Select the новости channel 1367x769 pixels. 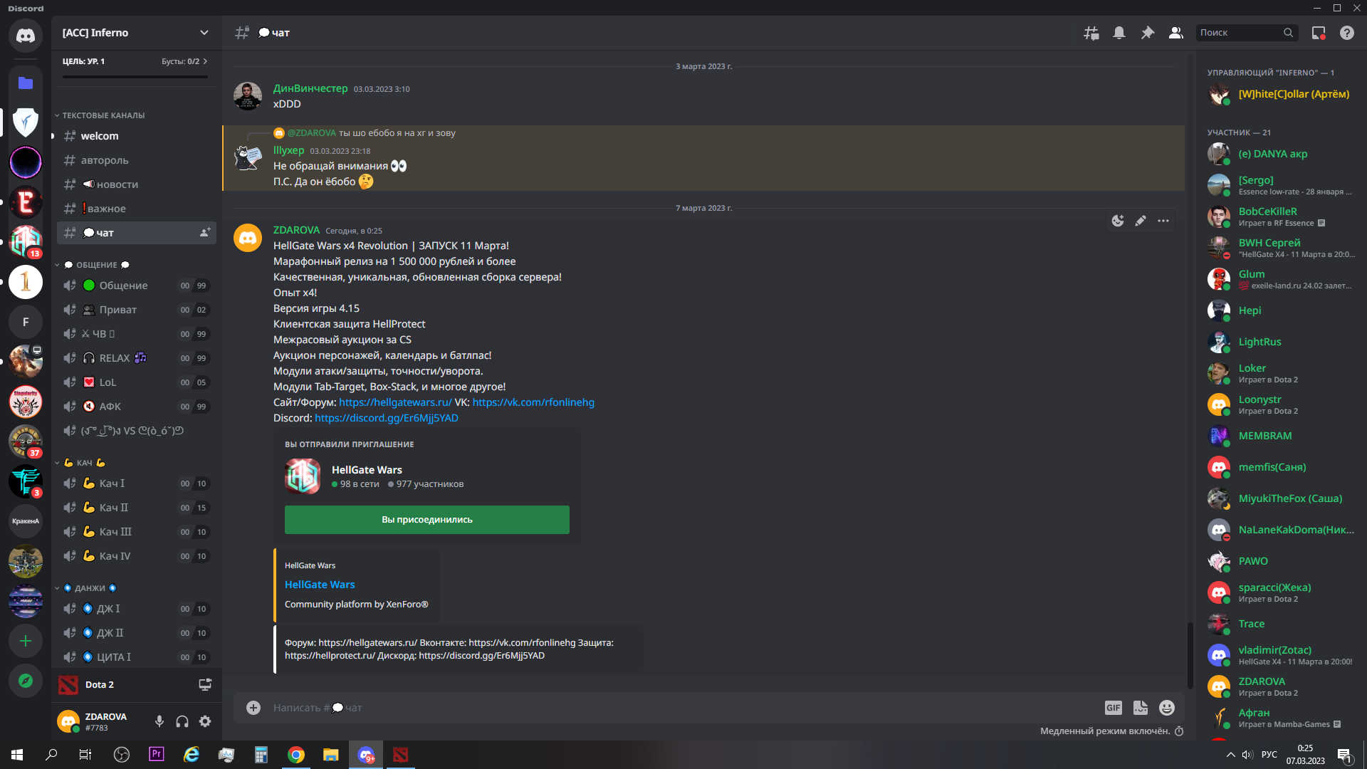137,184
